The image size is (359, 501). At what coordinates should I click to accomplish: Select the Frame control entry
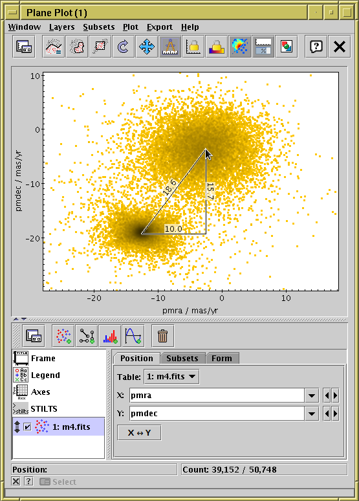coord(59,358)
